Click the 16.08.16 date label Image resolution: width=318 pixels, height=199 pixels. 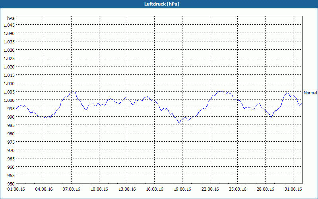tap(155, 189)
